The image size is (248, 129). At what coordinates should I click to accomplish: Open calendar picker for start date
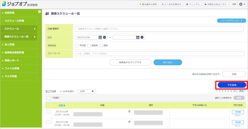coord(100,37)
